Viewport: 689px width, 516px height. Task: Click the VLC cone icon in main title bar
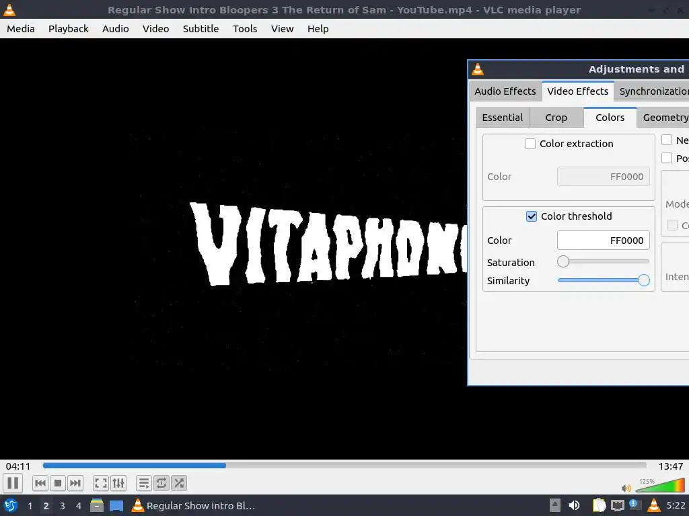click(x=9, y=9)
